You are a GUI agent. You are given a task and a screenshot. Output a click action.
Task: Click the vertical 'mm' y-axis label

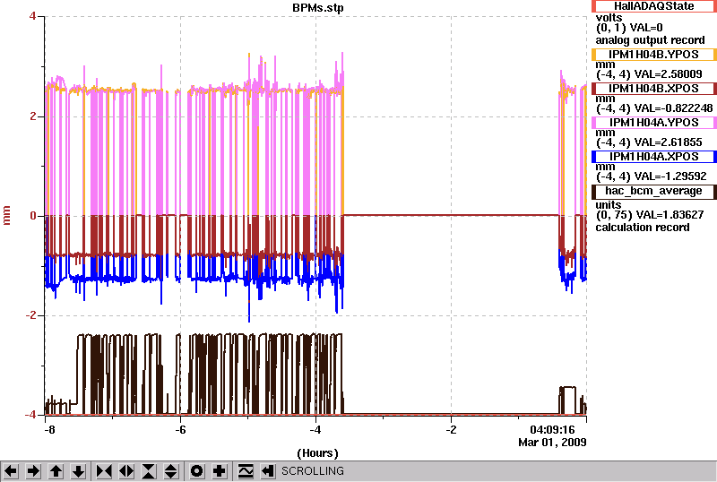point(6,215)
